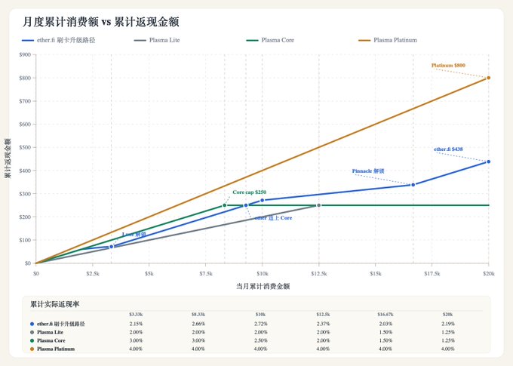Click the 2.19% cell in ether.fi row

[447, 324]
